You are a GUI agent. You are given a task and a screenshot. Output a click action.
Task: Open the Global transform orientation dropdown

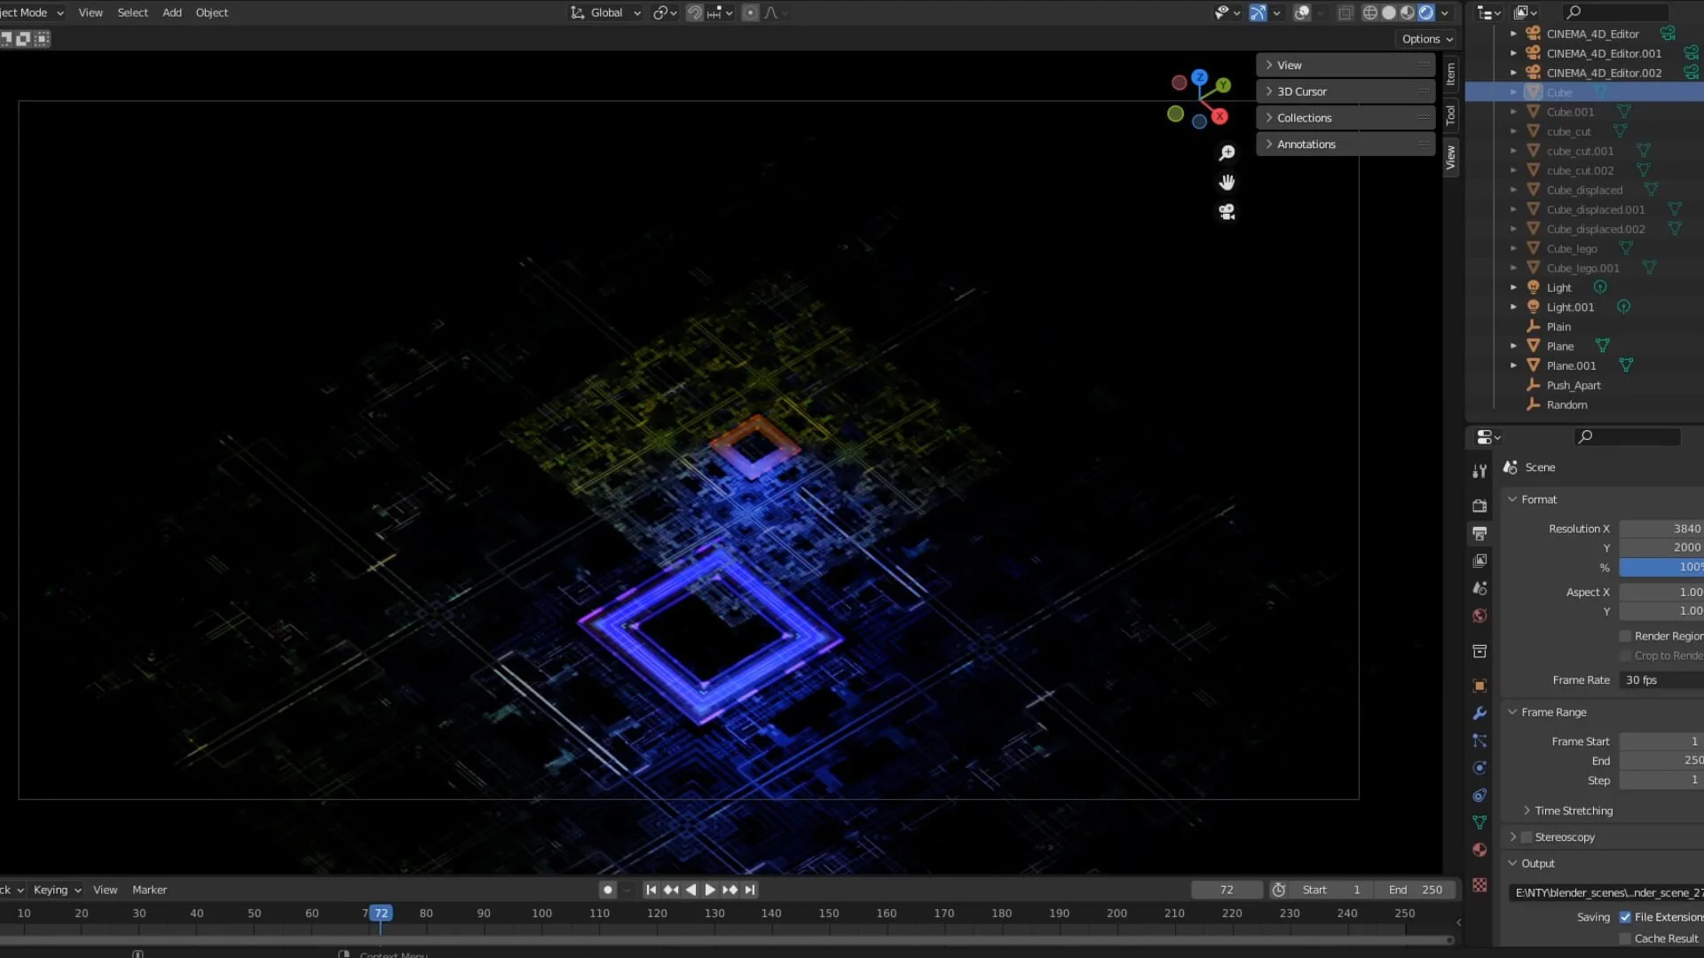(x=606, y=13)
